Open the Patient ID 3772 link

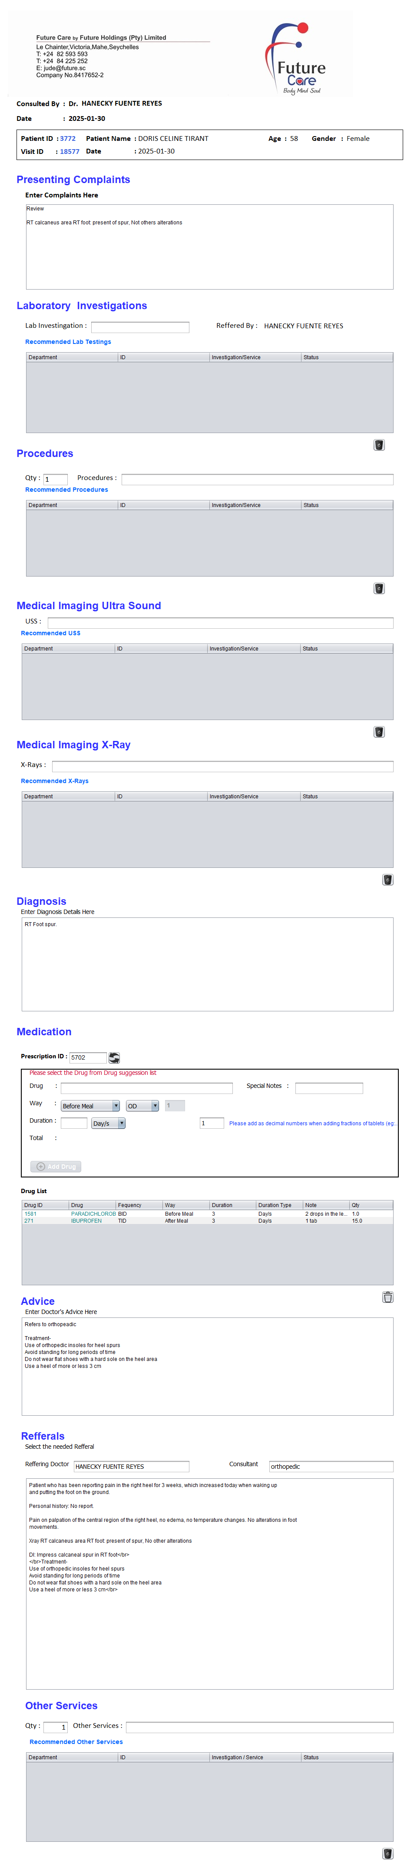click(68, 138)
